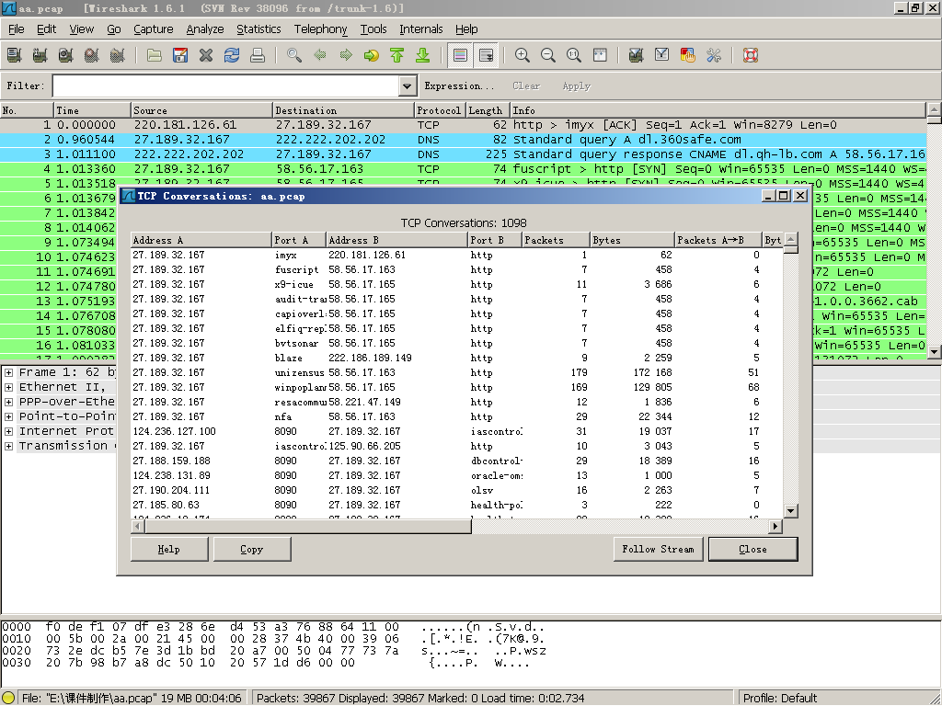This screenshot has height=706, width=942.
Task: Click the Expression... filter button
Action: coord(460,85)
